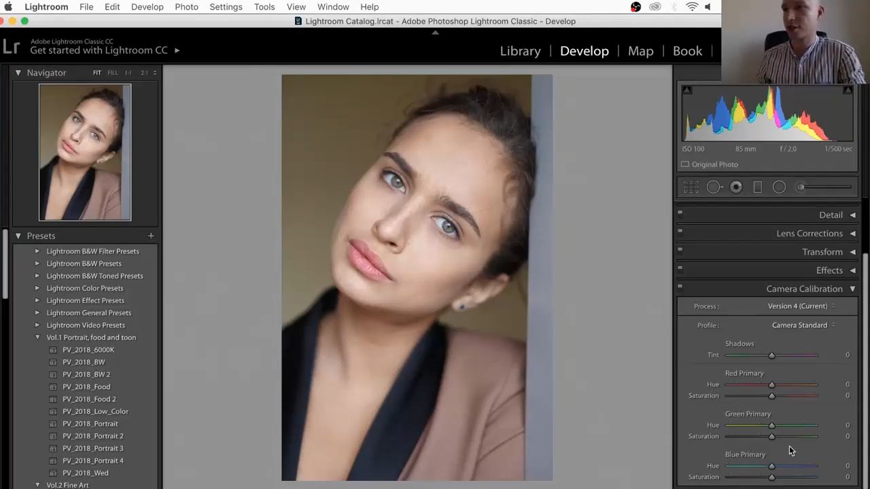Toggle shadow clipping indicator in histogram
870x489 pixels.
pyautogui.click(x=686, y=90)
